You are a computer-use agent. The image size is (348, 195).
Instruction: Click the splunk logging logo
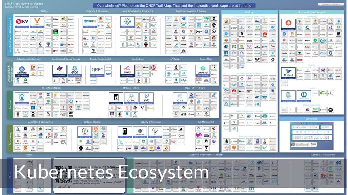click(338, 77)
